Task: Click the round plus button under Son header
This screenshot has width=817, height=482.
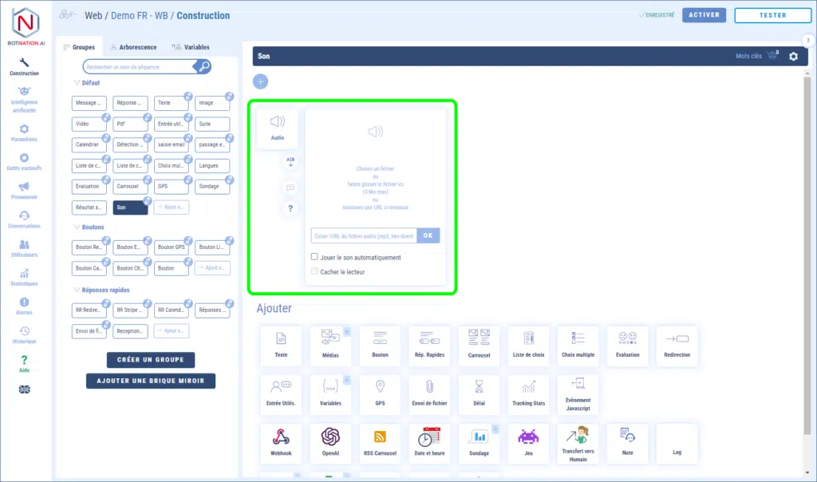Action: (x=261, y=81)
